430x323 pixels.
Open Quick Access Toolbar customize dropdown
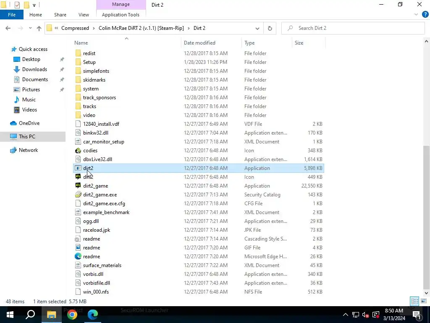pyautogui.click(x=34, y=5)
